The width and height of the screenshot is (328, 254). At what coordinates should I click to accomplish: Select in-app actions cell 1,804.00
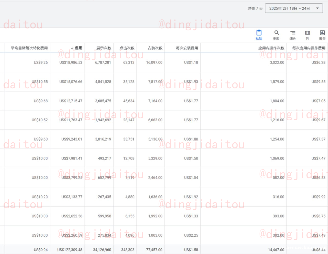277,101
